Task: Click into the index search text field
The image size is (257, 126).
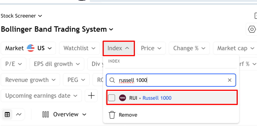Action: (x=171, y=80)
